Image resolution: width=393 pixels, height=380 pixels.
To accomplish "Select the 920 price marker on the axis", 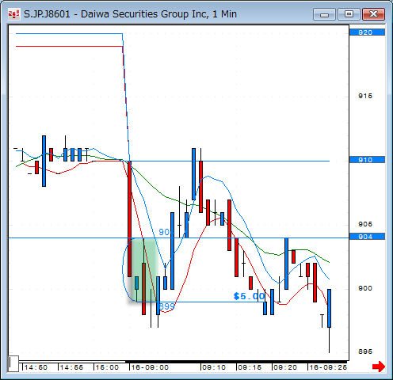I will [x=367, y=32].
